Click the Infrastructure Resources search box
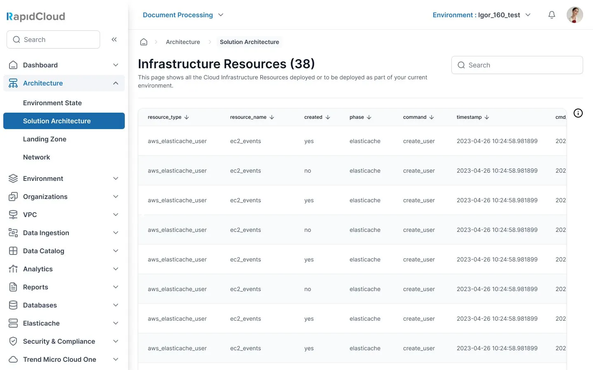The height and width of the screenshot is (370, 593). click(x=517, y=65)
